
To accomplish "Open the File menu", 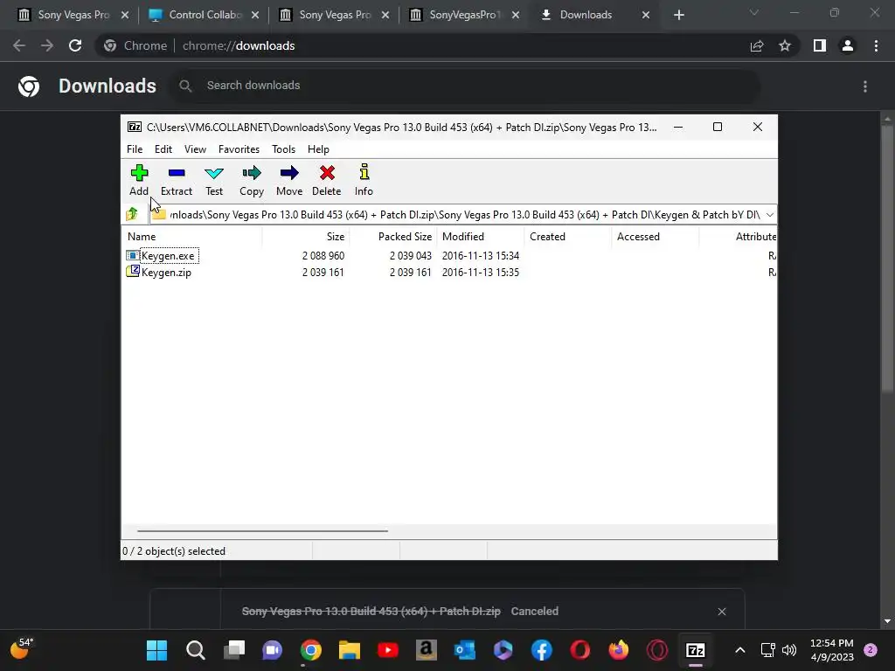I will (x=135, y=149).
